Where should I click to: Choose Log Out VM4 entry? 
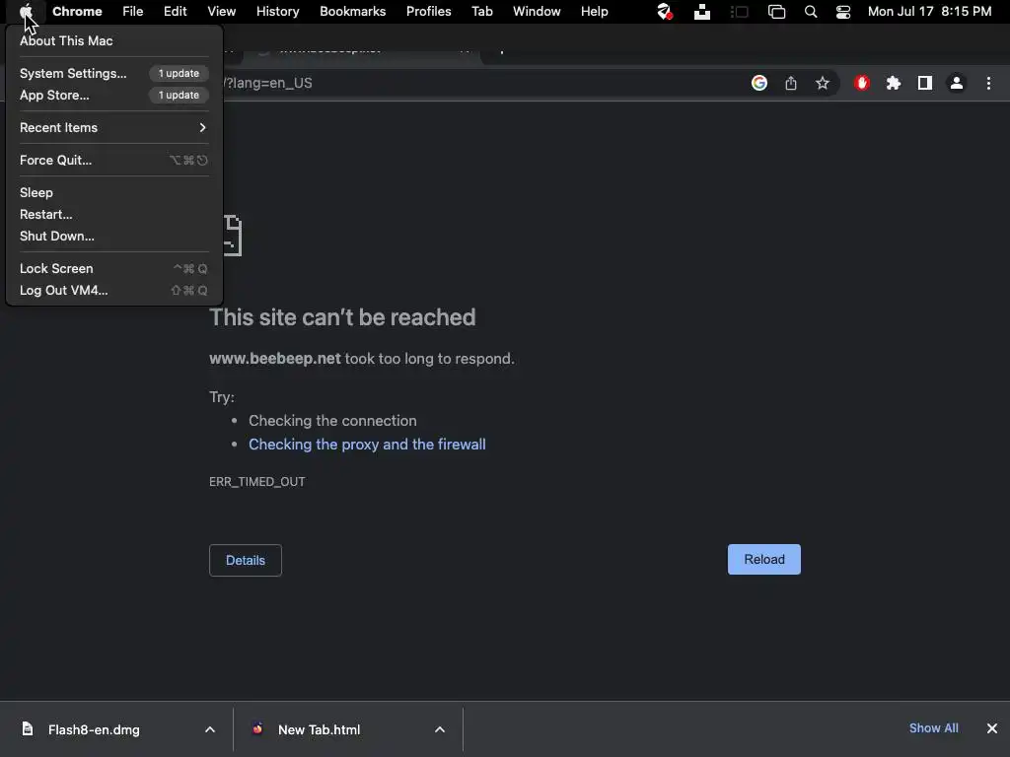tap(114, 291)
